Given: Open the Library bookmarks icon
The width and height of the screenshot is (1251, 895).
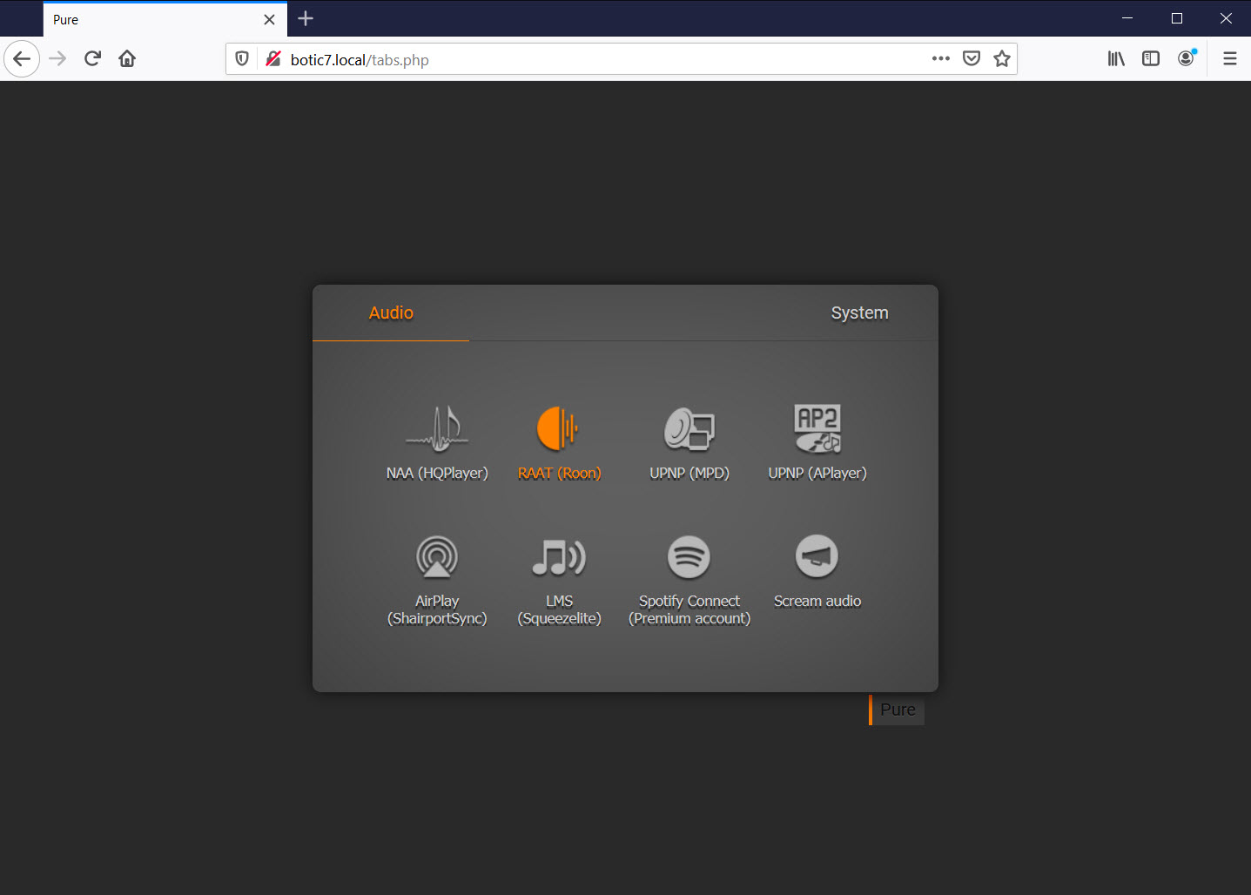Looking at the screenshot, I should point(1116,58).
